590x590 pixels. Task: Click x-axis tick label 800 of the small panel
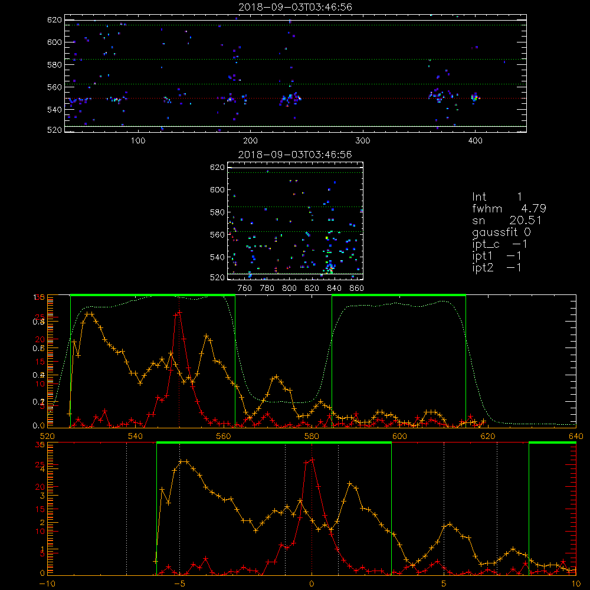[x=289, y=289]
